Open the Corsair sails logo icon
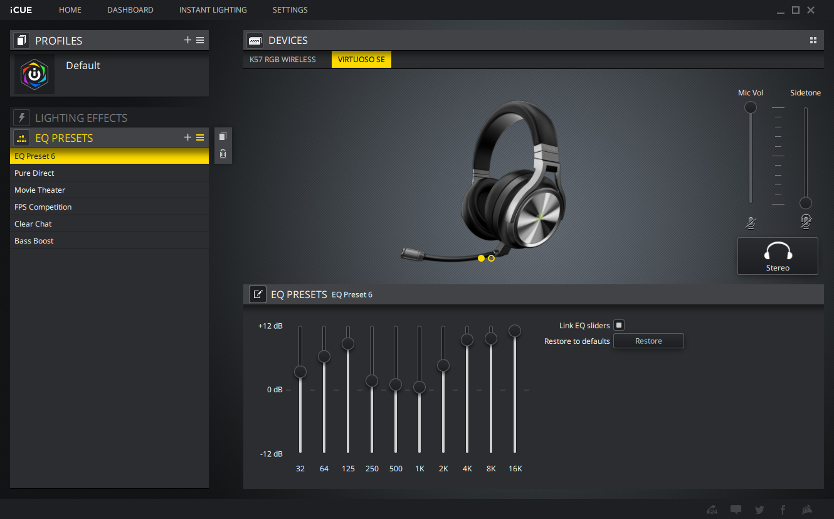Screen dimensions: 834x519 point(808,510)
